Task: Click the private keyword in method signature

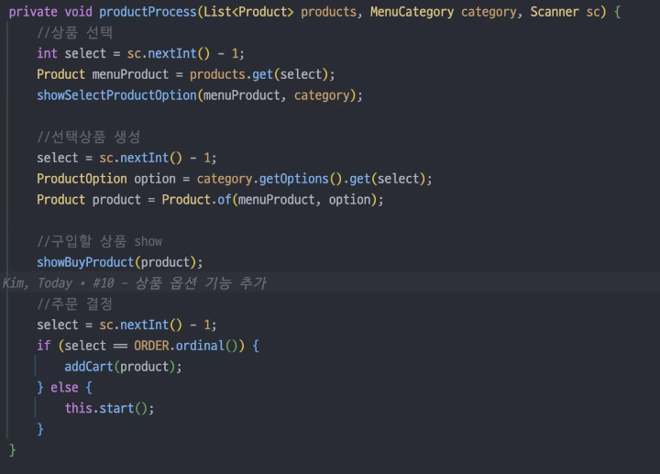Action: pyautogui.click(x=33, y=12)
